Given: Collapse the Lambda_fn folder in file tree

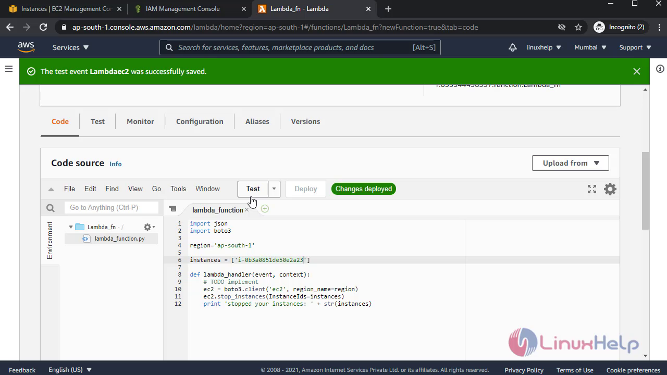Looking at the screenshot, I should point(71,227).
